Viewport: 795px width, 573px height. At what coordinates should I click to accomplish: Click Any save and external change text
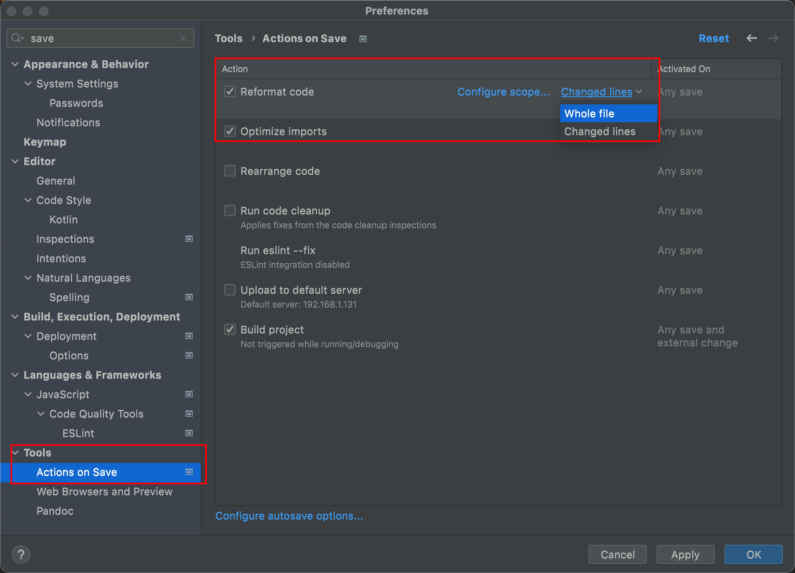coord(697,336)
